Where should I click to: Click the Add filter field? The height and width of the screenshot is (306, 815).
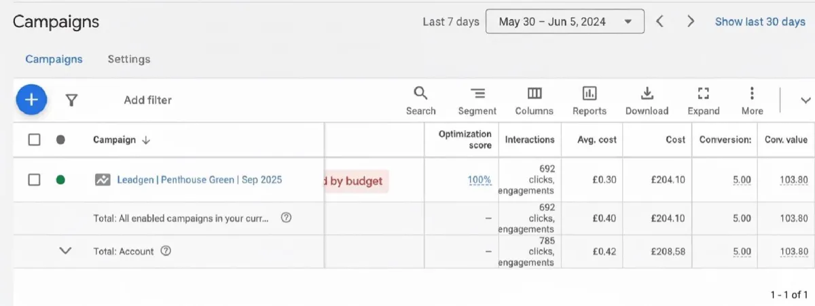pyautogui.click(x=147, y=100)
